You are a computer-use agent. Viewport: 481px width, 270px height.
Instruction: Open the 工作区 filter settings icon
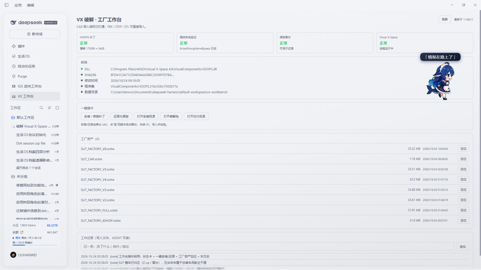pos(49,108)
